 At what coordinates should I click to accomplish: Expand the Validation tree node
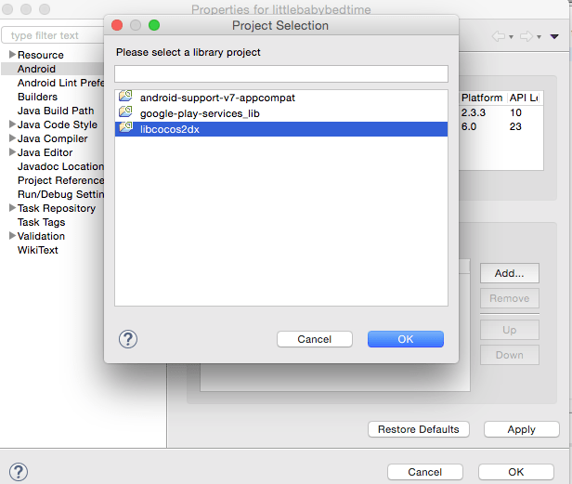(12, 236)
